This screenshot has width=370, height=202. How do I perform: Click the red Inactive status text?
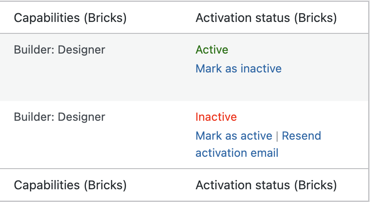216,117
